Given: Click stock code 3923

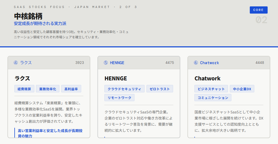Looking at the screenshot, I should (80, 63).
